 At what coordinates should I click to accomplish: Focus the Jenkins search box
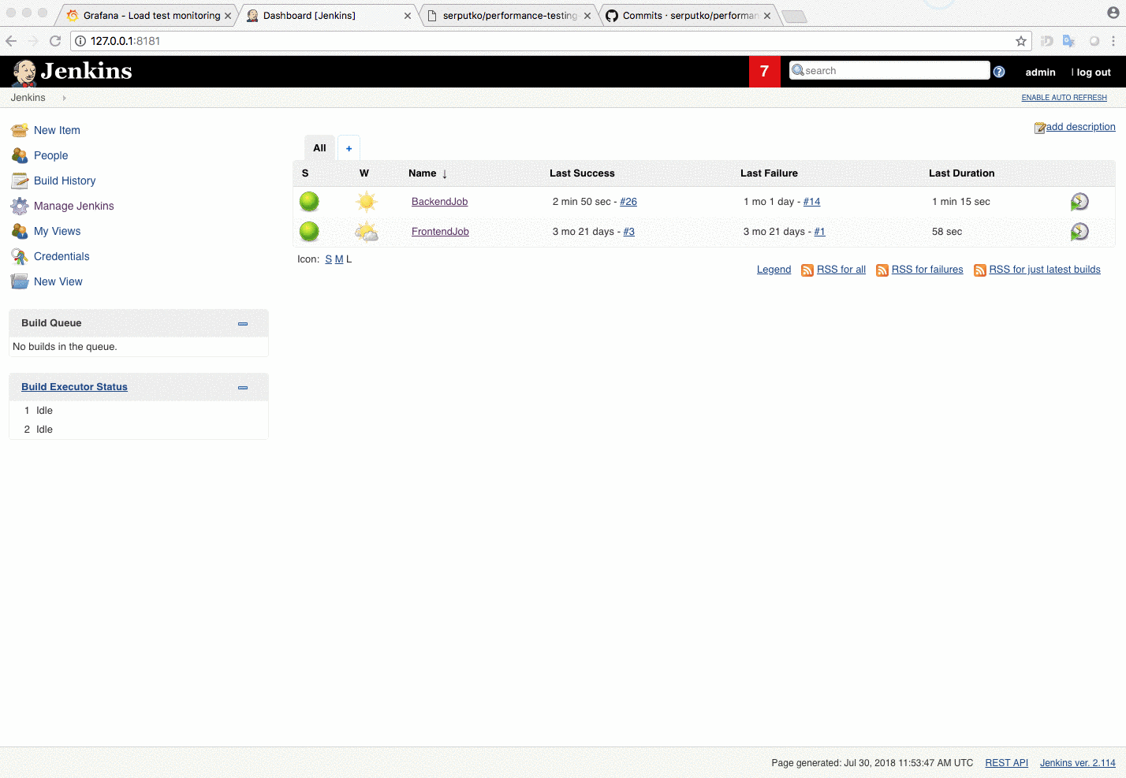(x=889, y=70)
